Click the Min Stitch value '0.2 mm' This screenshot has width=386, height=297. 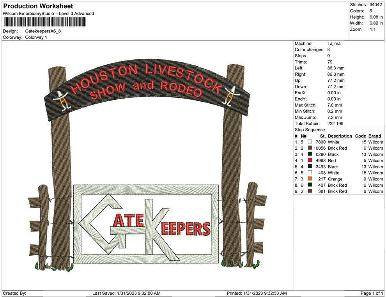[x=335, y=111]
